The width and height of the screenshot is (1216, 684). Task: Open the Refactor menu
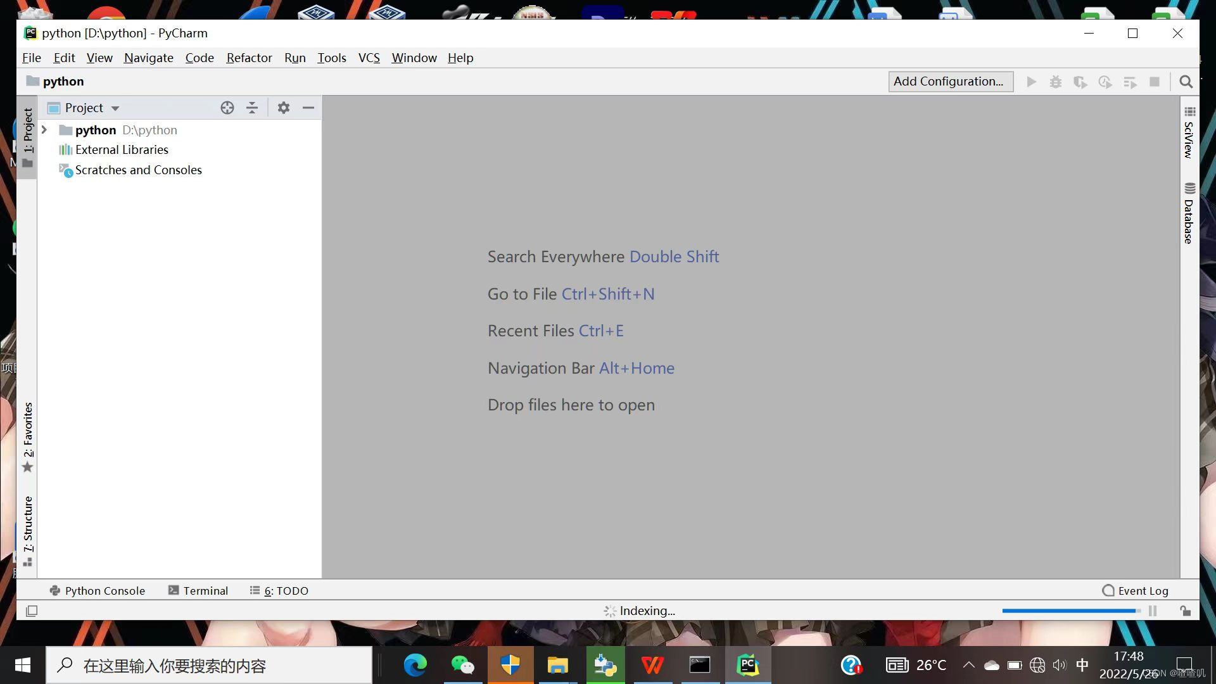249,58
